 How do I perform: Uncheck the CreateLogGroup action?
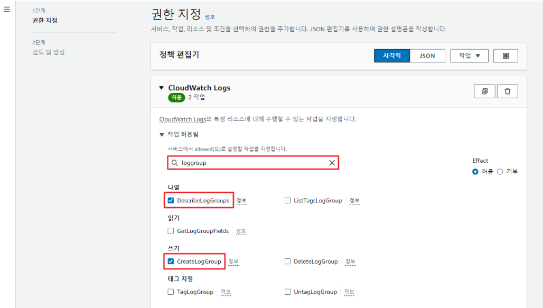171,262
